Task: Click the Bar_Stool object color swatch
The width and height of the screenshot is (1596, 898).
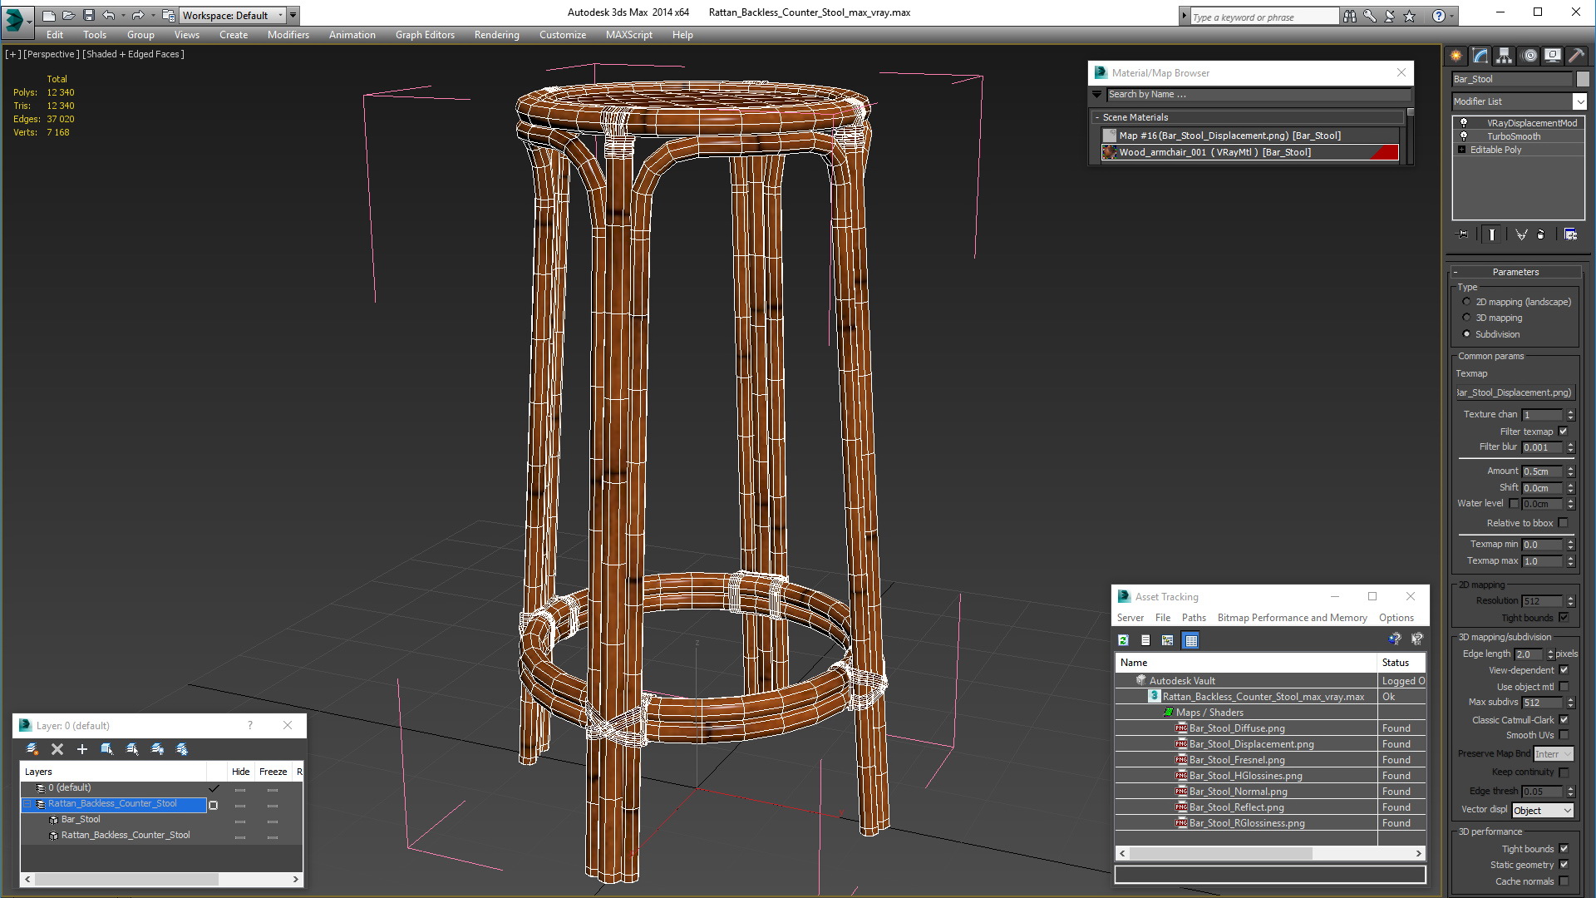Action: pyautogui.click(x=1582, y=79)
